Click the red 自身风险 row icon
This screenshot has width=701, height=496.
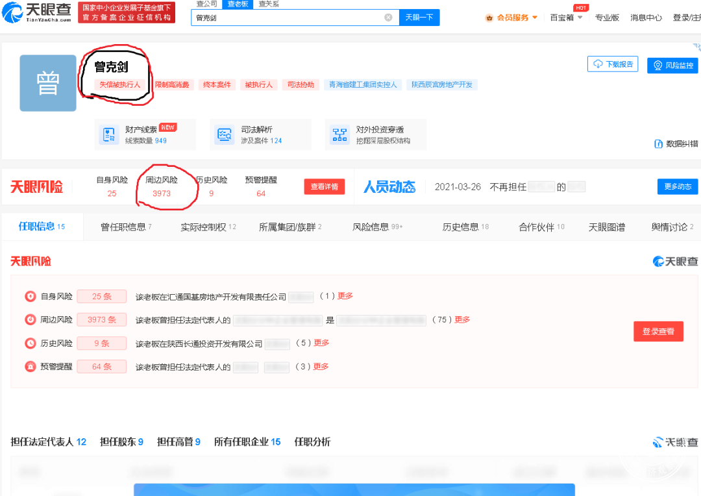pyautogui.click(x=31, y=296)
